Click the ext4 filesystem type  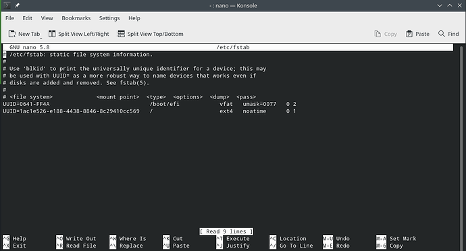226,111
